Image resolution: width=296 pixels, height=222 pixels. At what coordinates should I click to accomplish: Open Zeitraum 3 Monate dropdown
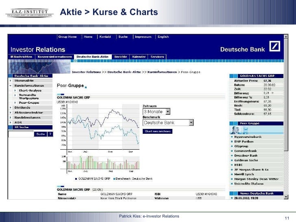157,111
